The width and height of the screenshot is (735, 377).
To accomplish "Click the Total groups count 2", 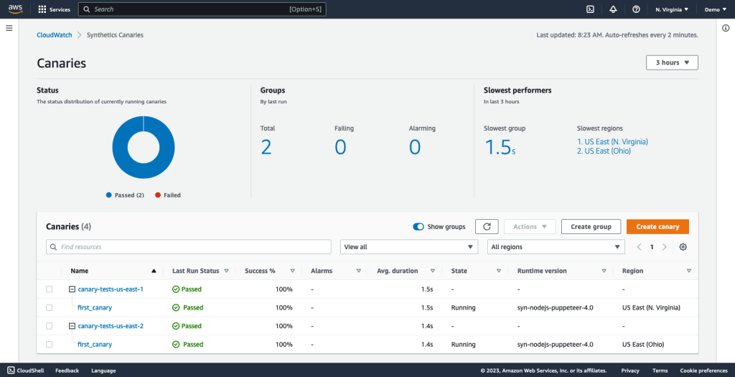I will (x=266, y=147).
